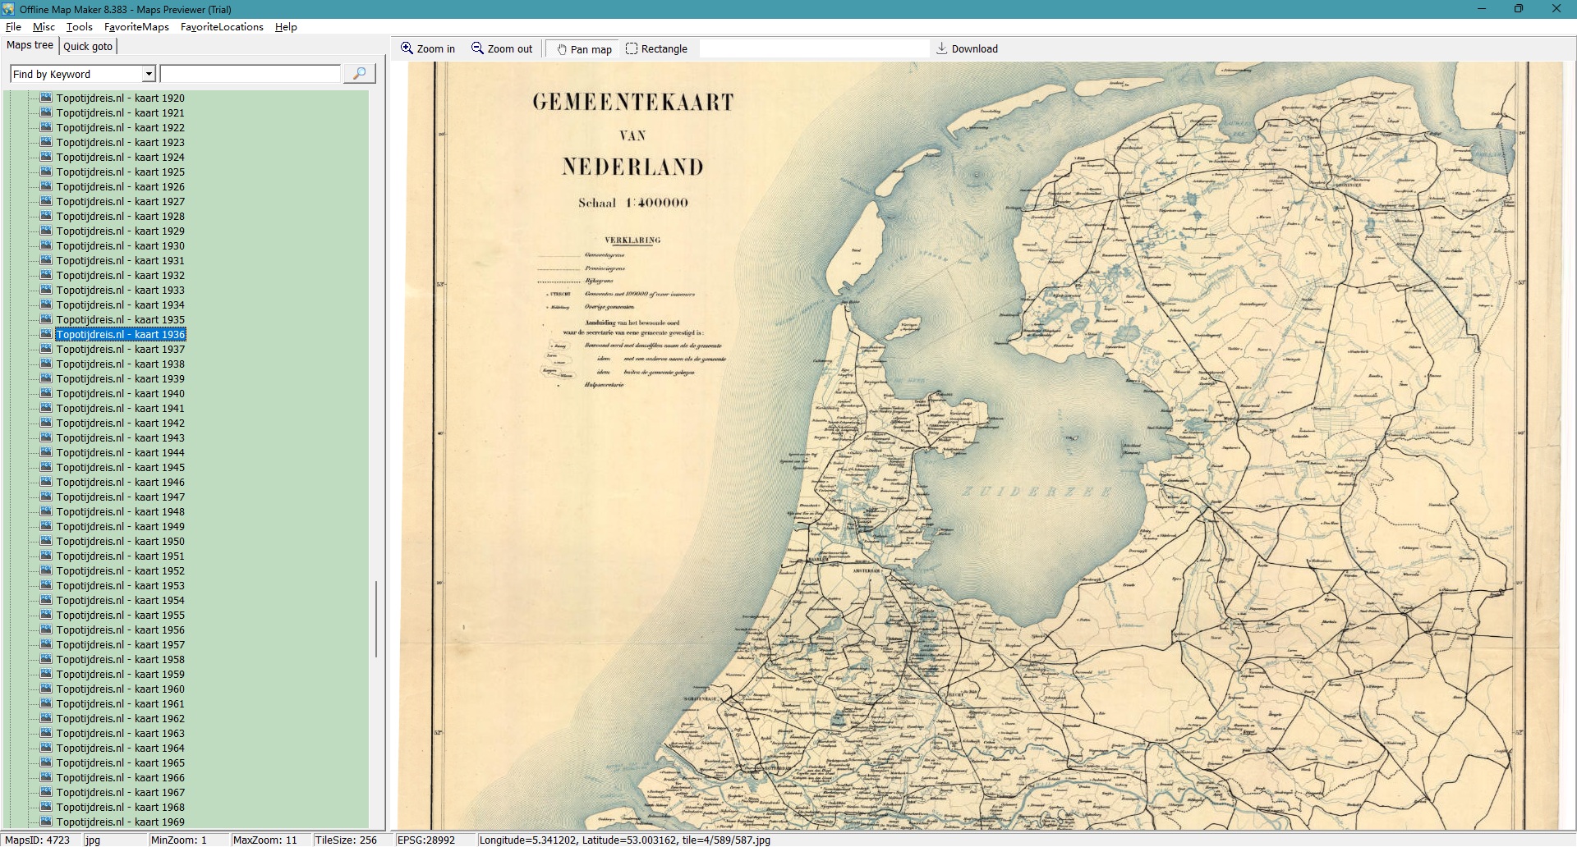The image size is (1577, 847).
Task: Click map icon beside kaart 1920
Action: [x=47, y=98]
